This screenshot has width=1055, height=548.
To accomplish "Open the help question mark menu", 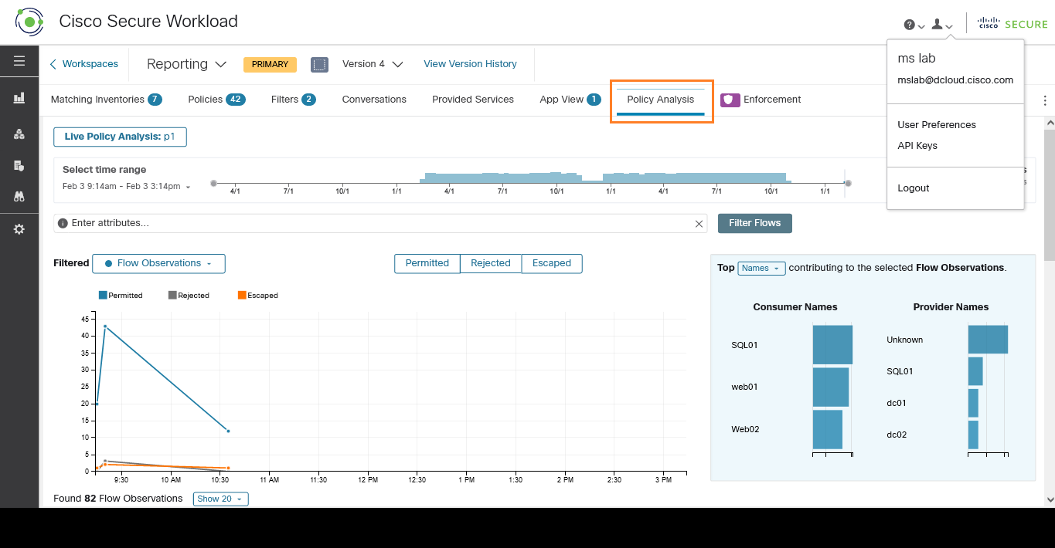I will (x=914, y=25).
